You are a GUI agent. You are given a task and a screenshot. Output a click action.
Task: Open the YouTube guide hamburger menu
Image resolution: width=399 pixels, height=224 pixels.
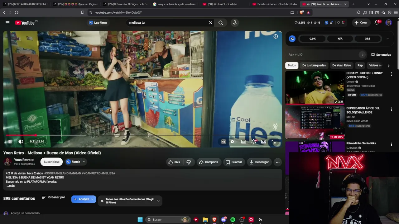[7, 23]
